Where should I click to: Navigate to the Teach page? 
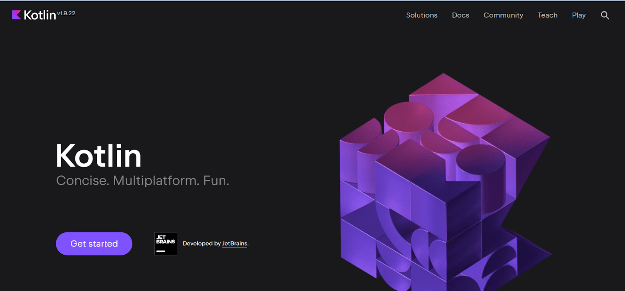(547, 15)
